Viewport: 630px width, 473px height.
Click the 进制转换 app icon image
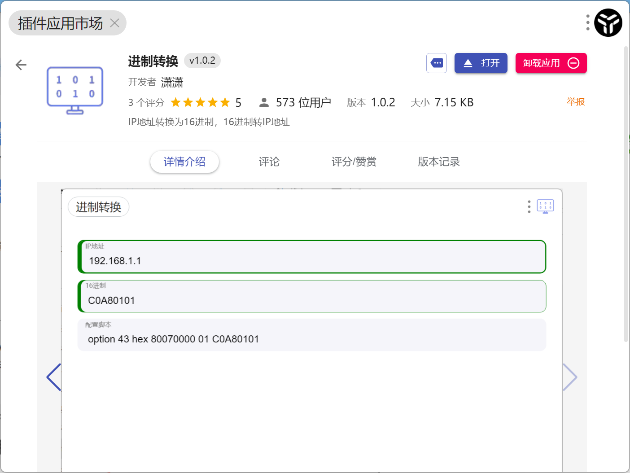tap(75, 90)
